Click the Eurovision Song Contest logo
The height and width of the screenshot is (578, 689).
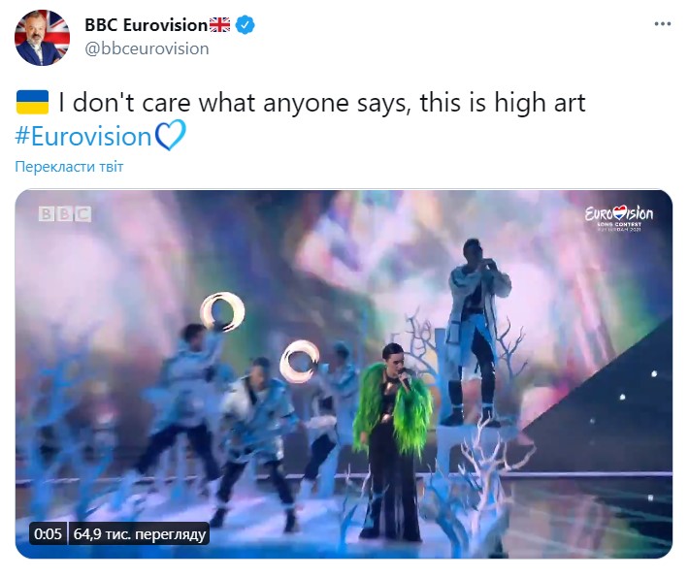[618, 218]
